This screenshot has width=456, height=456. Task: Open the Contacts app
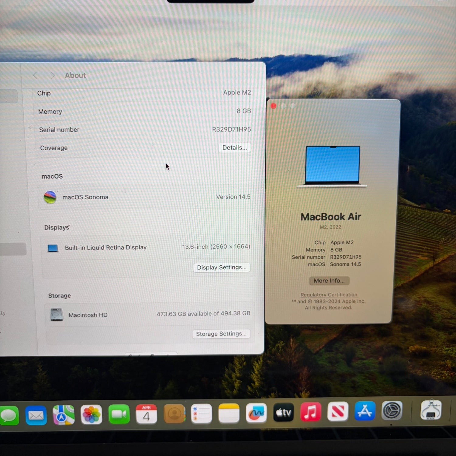pyautogui.click(x=174, y=414)
